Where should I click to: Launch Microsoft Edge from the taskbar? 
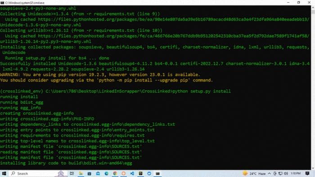click(x=107, y=173)
